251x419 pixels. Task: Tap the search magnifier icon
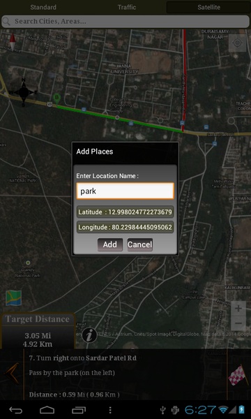click(x=7, y=22)
